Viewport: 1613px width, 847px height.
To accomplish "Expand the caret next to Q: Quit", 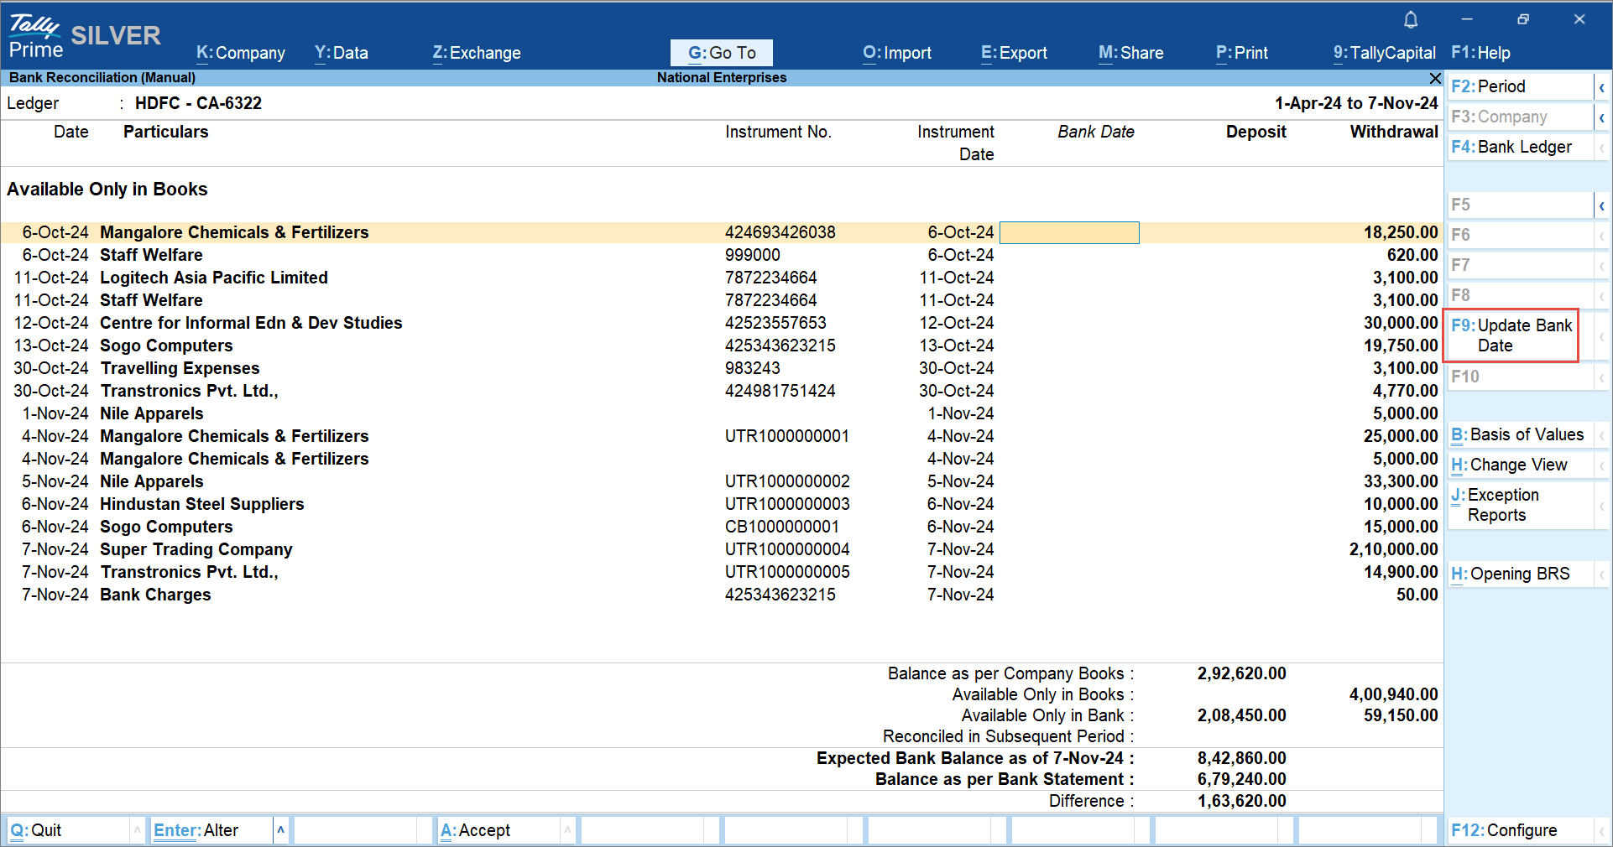I will click(x=137, y=830).
